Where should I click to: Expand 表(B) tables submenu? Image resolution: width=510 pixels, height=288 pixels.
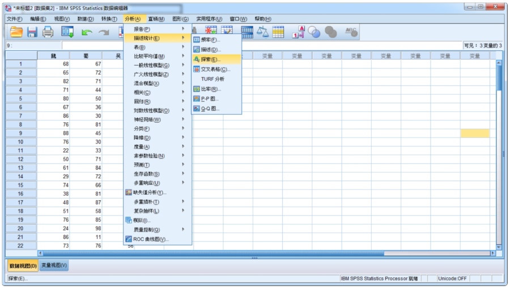(158, 47)
